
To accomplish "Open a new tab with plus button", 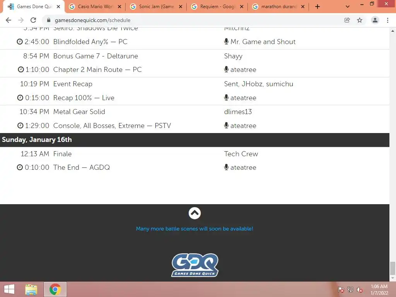I will point(317,7).
